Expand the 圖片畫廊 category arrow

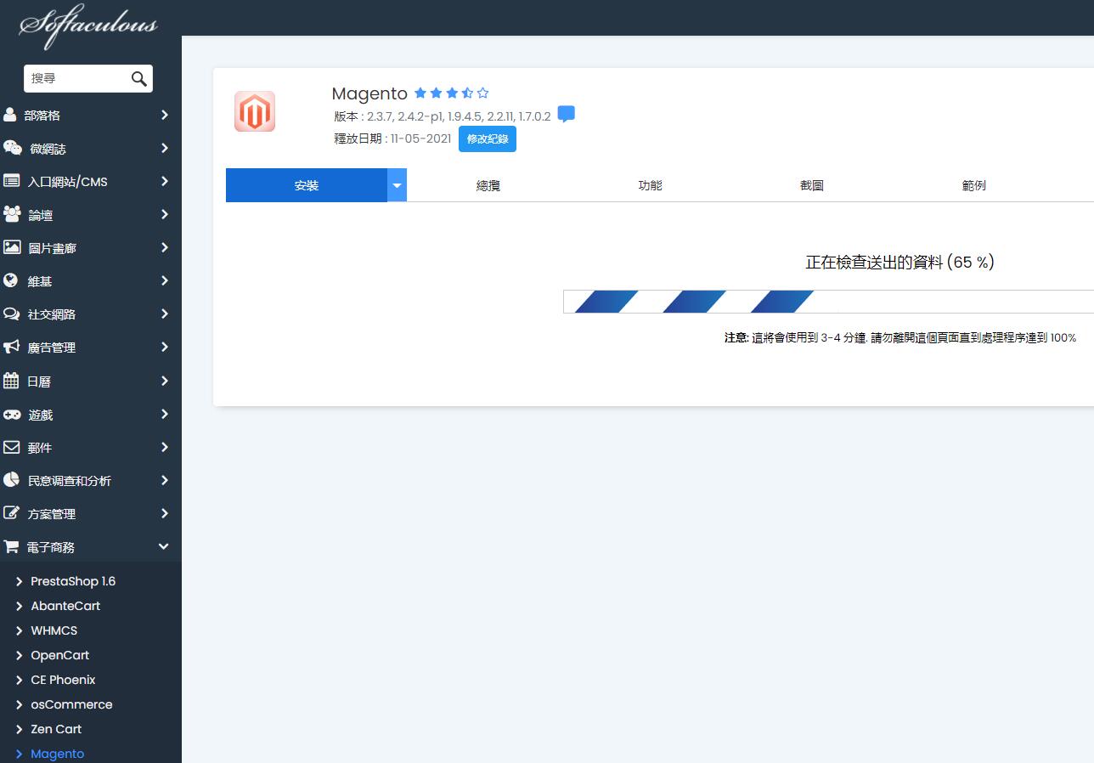coord(165,247)
